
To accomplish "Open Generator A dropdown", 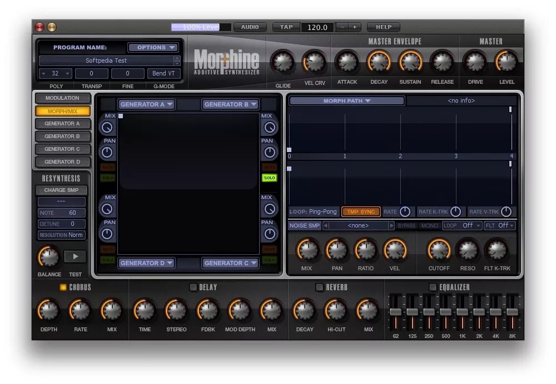I will [x=146, y=104].
